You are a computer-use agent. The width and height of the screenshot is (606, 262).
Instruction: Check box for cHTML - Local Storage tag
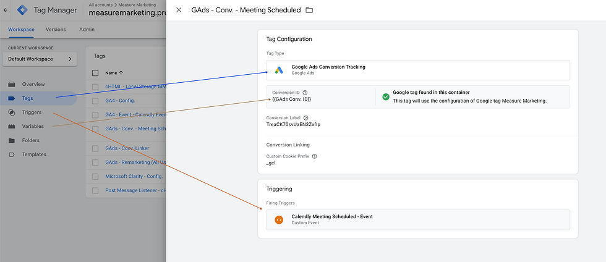[x=95, y=87]
